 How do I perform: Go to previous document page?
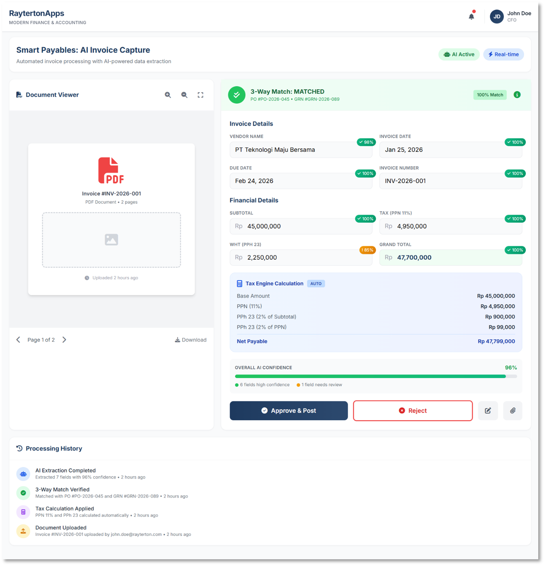(18, 340)
